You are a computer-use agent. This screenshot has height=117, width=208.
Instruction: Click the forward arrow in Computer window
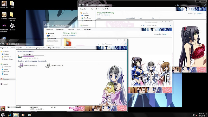3,44
